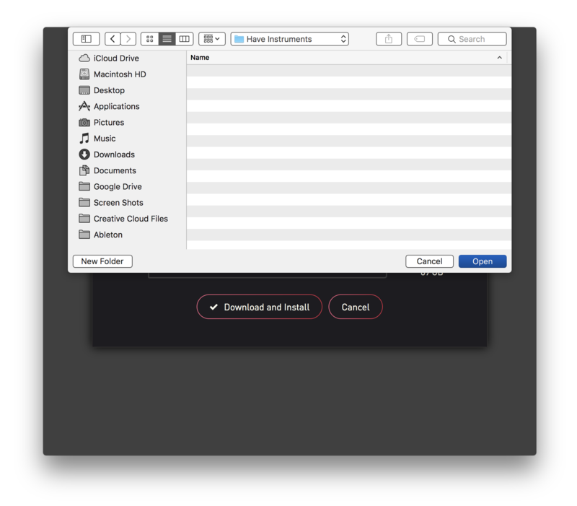Click the iCloud Drive cloud icon
This screenshot has height=506, width=577.
click(x=84, y=58)
